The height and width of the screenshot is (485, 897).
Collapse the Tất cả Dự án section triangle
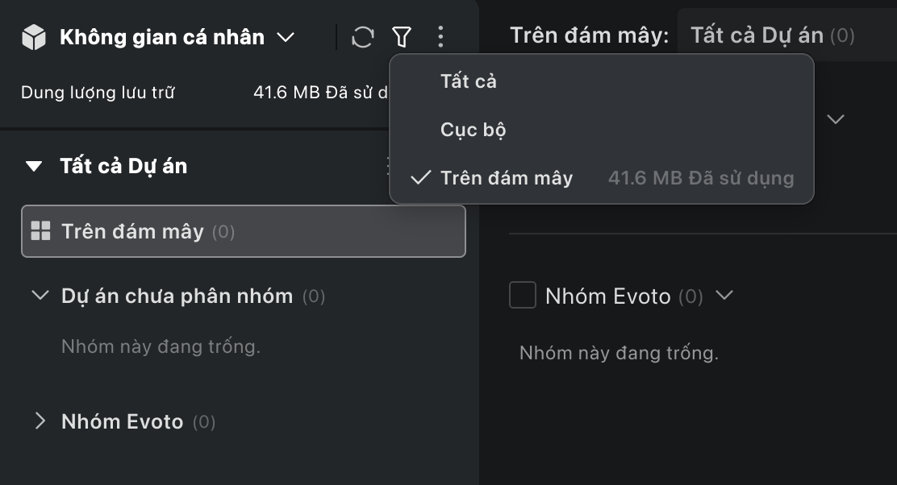pyautogui.click(x=34, y=167)
